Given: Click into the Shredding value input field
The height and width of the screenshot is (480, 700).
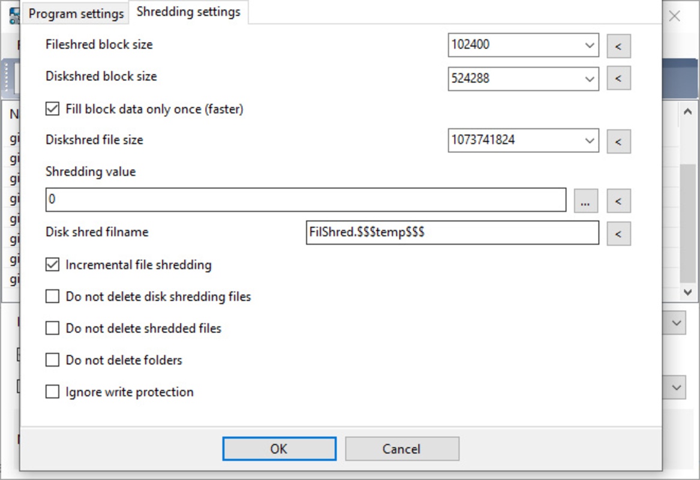Looking at the screenshot, I should pyautogui.click(x=306, y=200).
